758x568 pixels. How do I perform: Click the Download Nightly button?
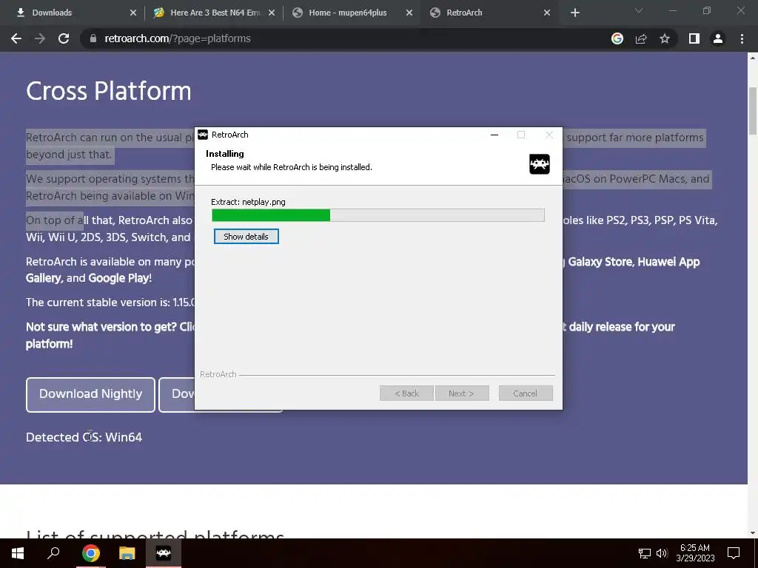click(x=90, y=394)
